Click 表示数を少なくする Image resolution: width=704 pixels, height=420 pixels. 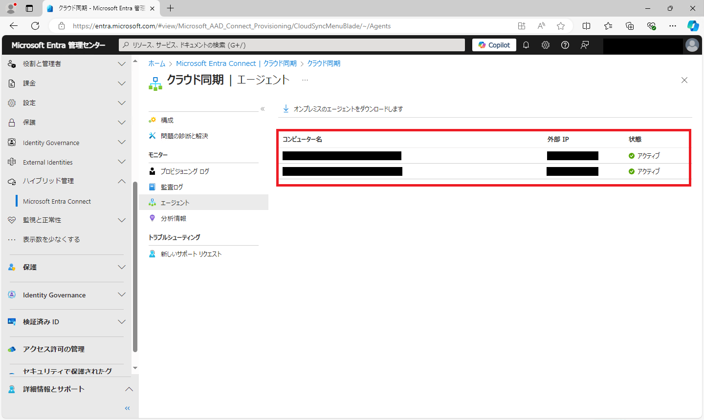coord(51,239)
